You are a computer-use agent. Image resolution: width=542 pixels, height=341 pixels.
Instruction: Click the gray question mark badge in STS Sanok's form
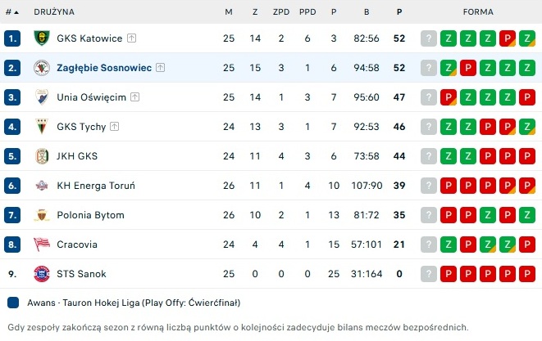(x=429, y=274)
